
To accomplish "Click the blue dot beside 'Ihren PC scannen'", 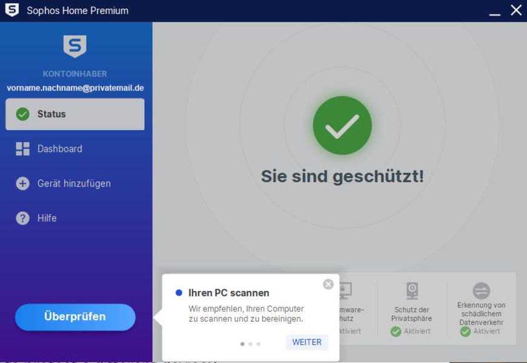I will pyautogui.click(x=179, y=293).
